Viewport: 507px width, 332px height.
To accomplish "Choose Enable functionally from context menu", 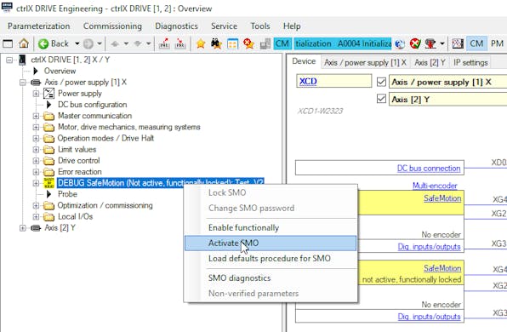I will (x=271, y=227).
